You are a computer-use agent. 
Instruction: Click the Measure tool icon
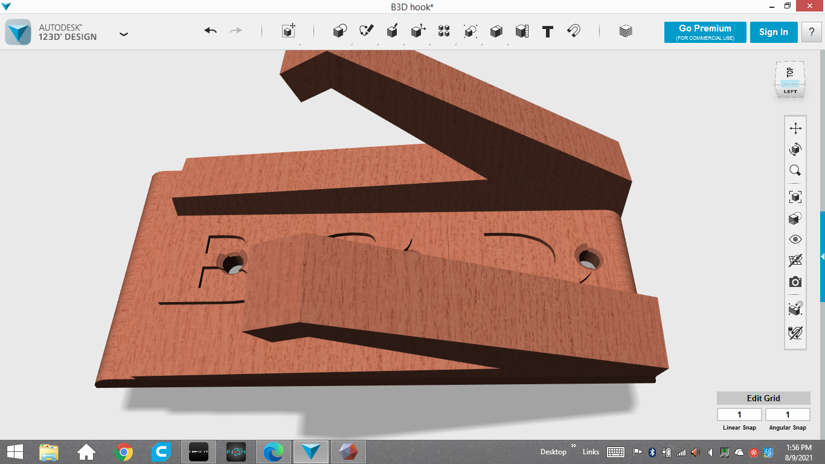point(522,31)
